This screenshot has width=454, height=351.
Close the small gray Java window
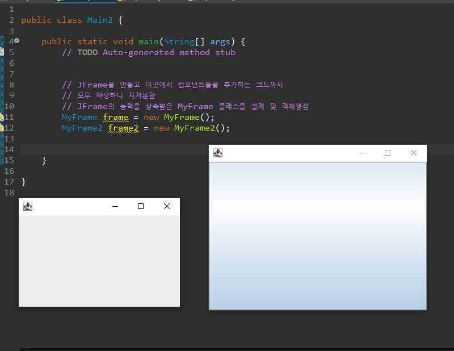(167, 206)
